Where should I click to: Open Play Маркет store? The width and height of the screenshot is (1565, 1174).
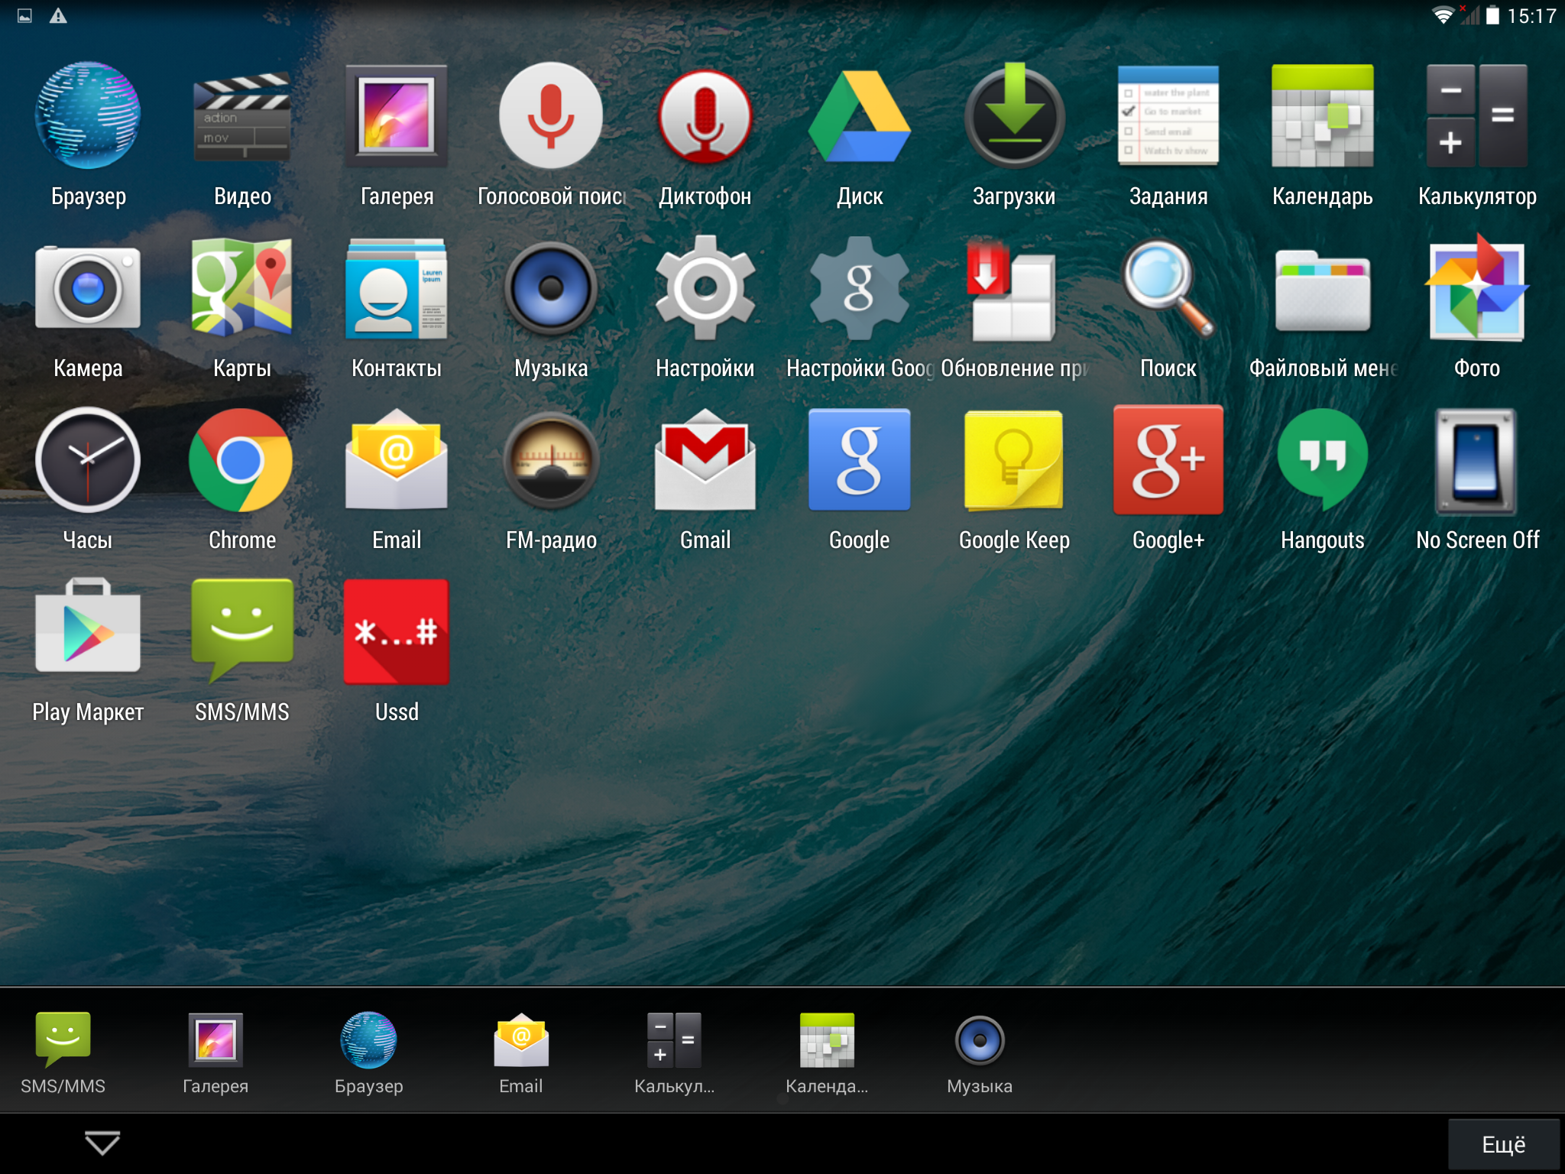88,651
